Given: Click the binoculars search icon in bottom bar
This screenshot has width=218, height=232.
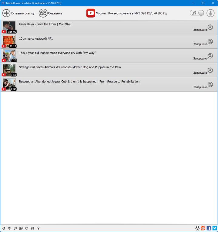Looking at the screenshot, I should [x=32, y=228].
